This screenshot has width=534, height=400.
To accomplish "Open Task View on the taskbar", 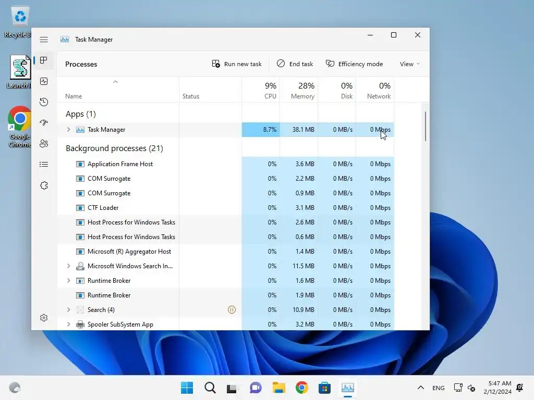I will (x=232, y=387).
